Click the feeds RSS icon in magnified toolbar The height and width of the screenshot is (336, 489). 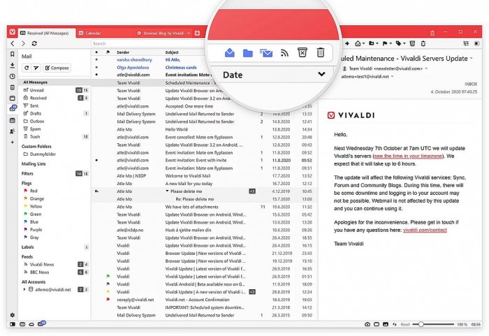click(x=284, y=52)
